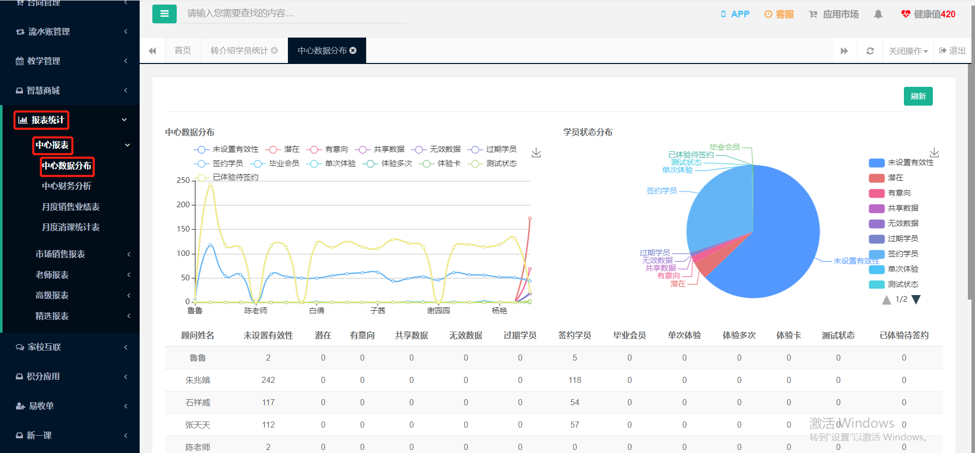Toggle 有意向 pie legend swatch
Screen dimensions: 975x453
(877, 193)
